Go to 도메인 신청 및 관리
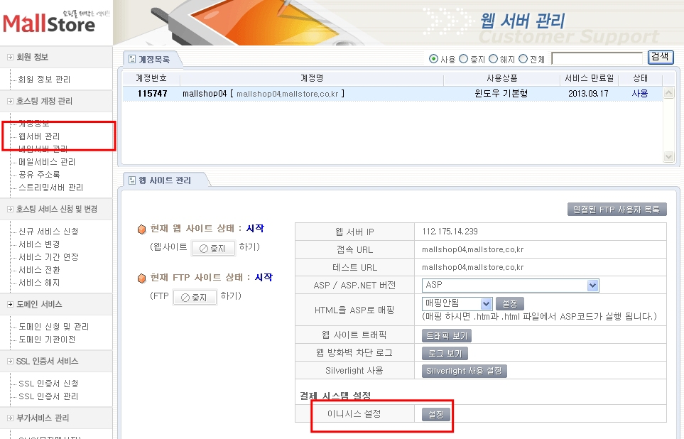The height and width of the screenshot is (439, 684). [x=54, y=327]
